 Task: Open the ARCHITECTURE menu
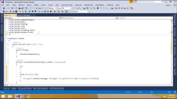(67, 5)
